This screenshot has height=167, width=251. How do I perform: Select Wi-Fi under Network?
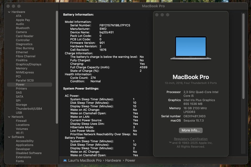point(20,133)
